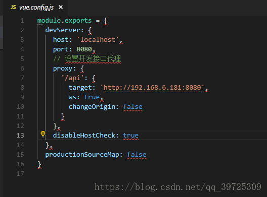Click the 'port' property key
267x197 pixels.
[61, 49]
